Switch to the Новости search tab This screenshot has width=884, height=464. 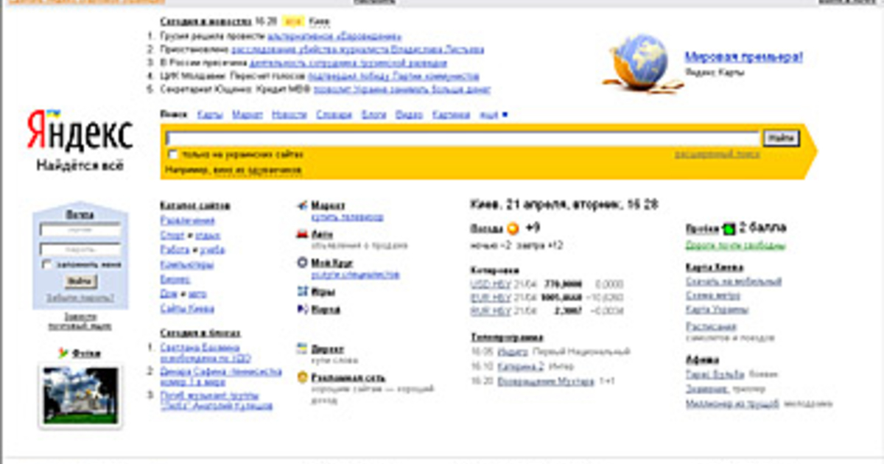[x=288, y=115]
